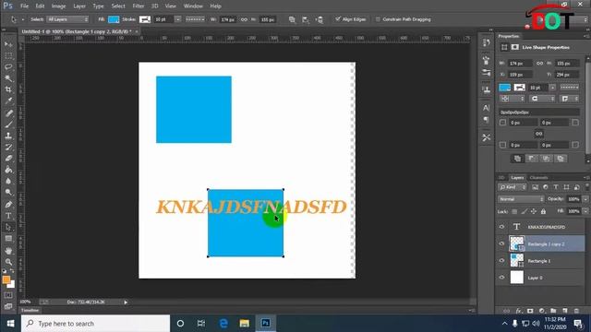Image resolution: width=591 pixels, height=332 pixels.
Task: Open the File menu
Action: tap(25, 6)
